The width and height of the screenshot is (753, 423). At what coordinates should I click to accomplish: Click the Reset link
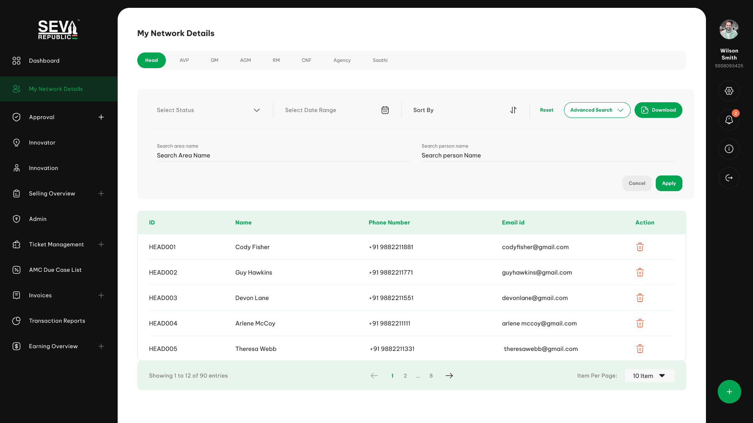tap(546, 110)
